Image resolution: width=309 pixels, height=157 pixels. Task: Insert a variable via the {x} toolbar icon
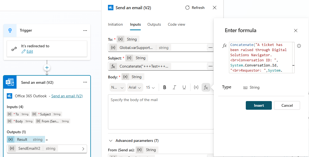(196, 87)
